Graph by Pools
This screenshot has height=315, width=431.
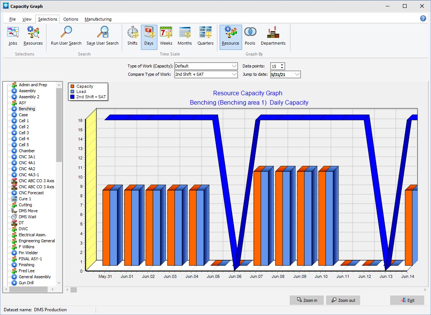(x=250, y=36)
